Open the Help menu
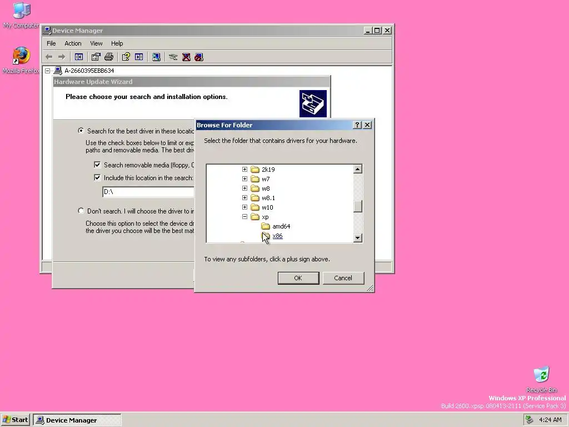The height and width of the screenshot is (427, 569). (x=117, y=43)
